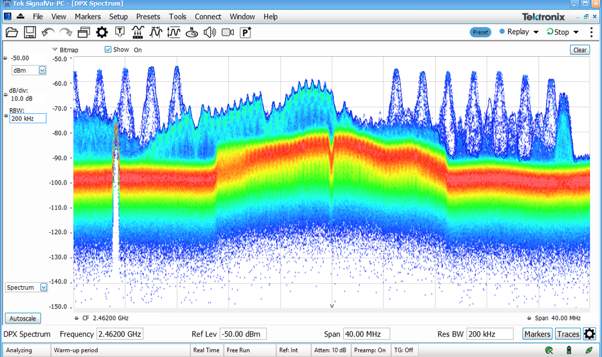Click the blue Replay status indicator dot
Screen dimensions: 602x357
tap(502, 32)
